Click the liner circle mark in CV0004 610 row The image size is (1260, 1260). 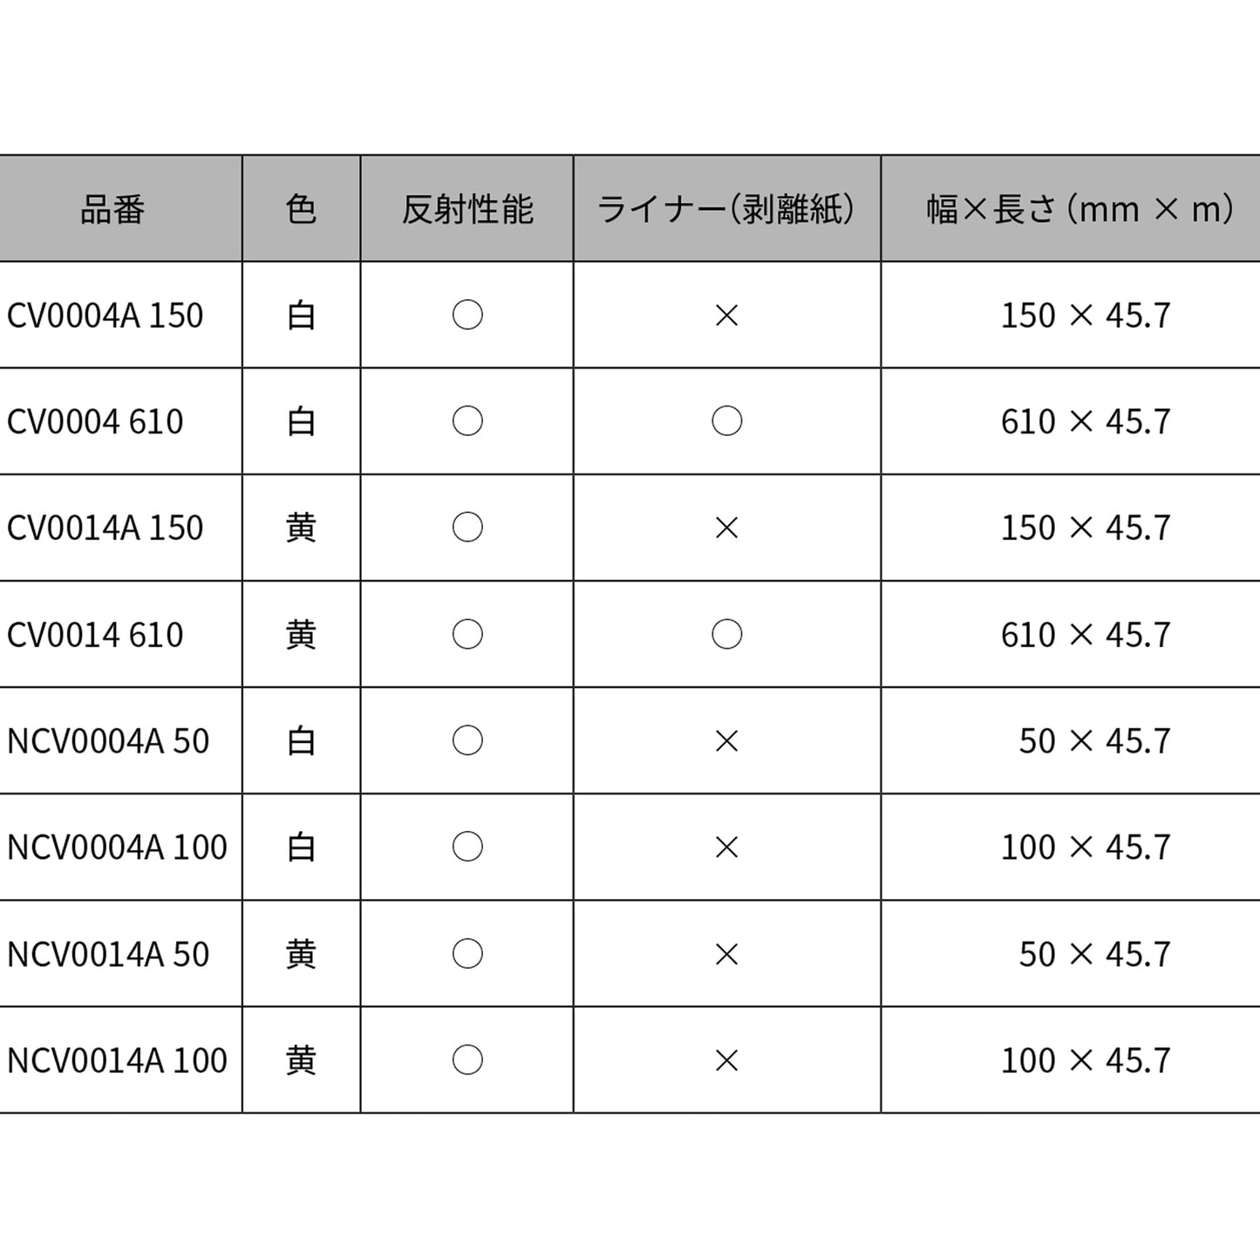(726, 422)
